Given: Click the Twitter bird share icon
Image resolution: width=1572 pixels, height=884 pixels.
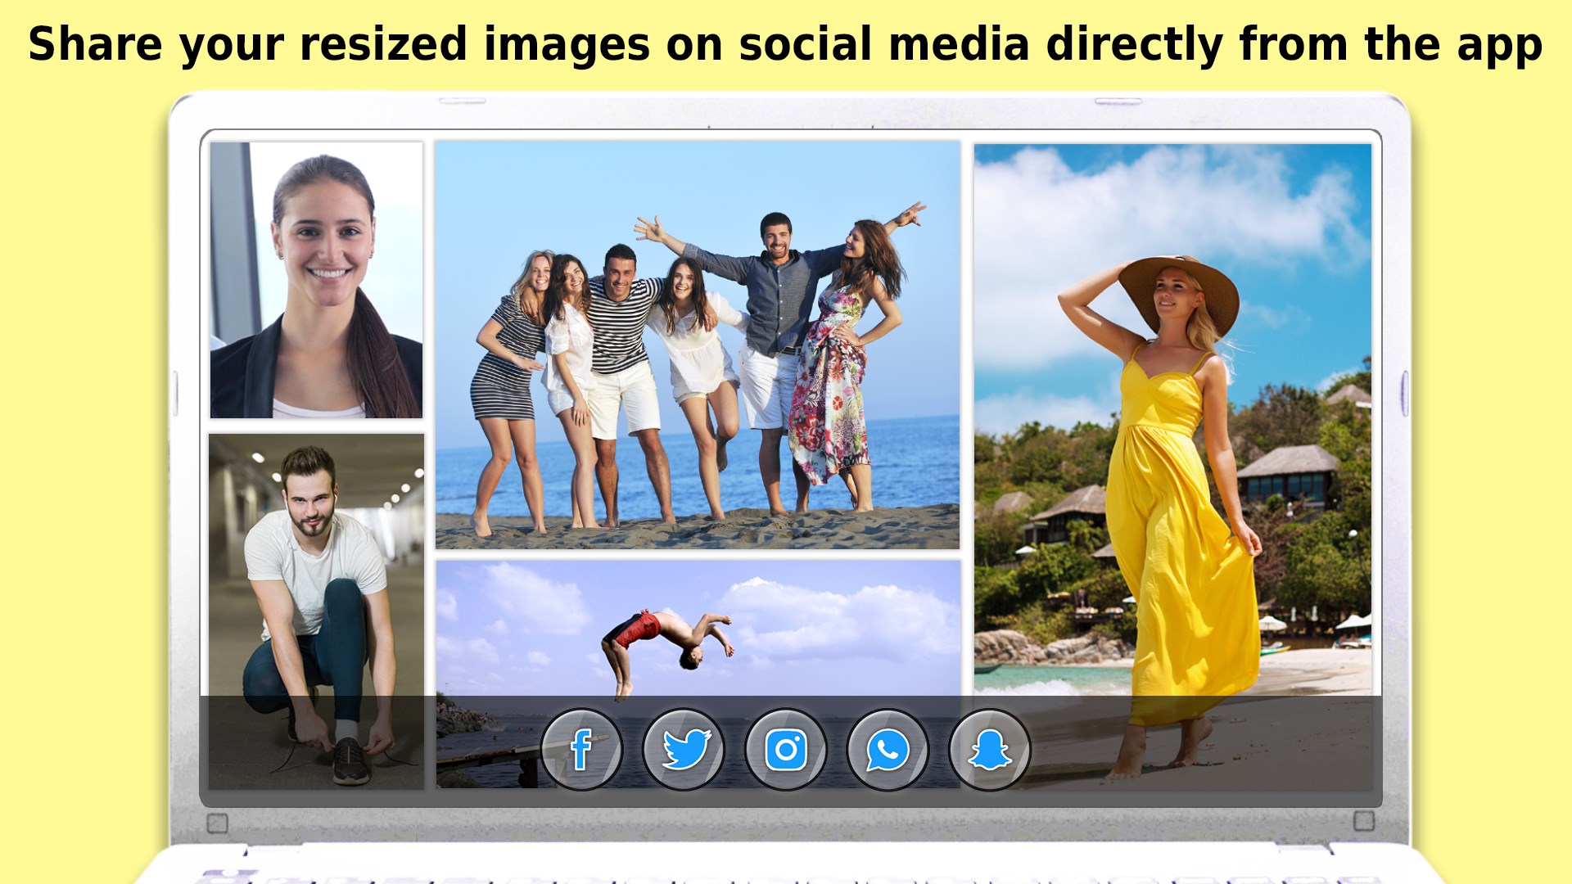Looking at the screenshot, I should [x=684, y=749].
